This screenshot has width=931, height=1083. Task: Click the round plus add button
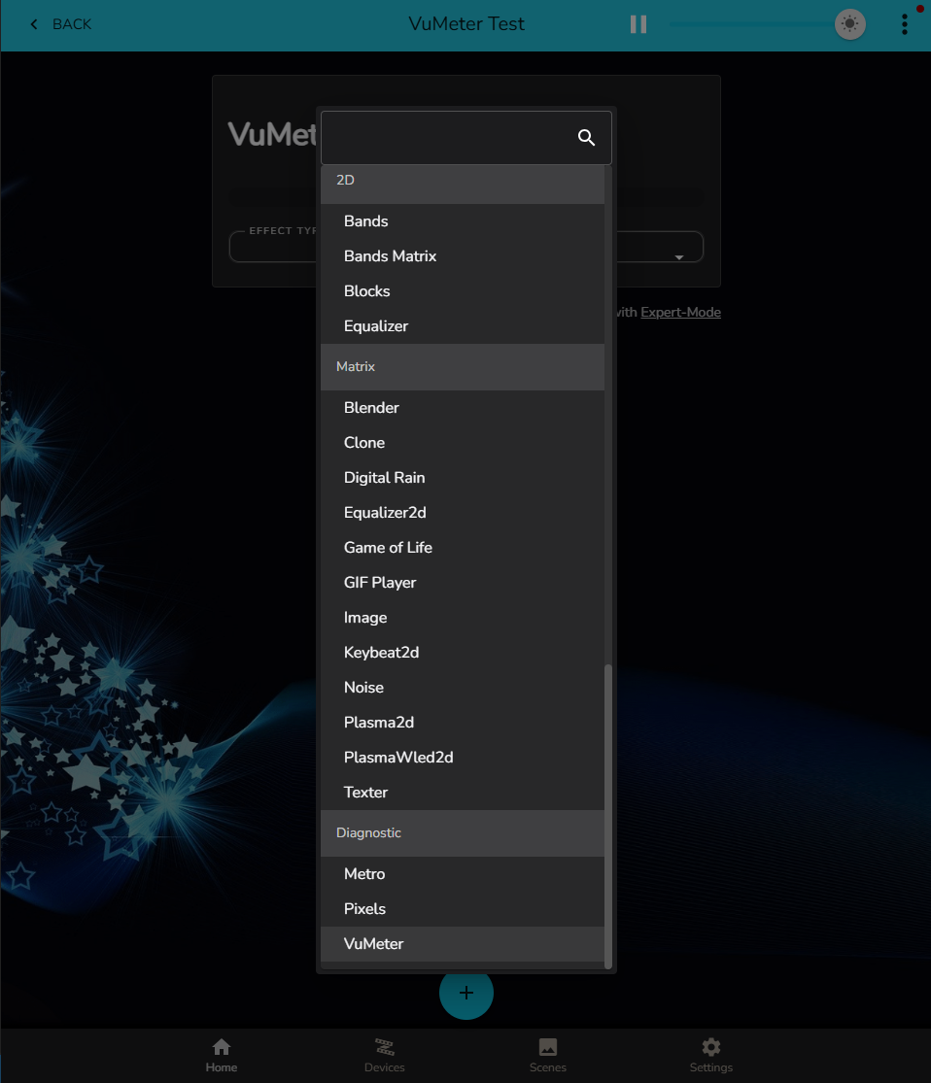pos(465,993)
